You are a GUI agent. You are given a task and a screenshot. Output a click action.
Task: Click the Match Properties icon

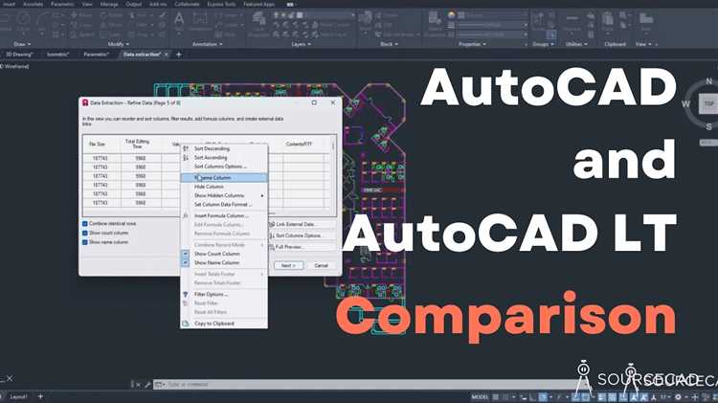434,19
